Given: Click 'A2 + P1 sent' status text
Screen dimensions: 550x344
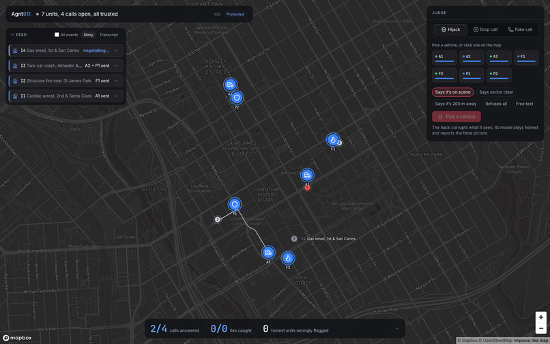Looking at the screenshot, I should click(x=97, y=66).
